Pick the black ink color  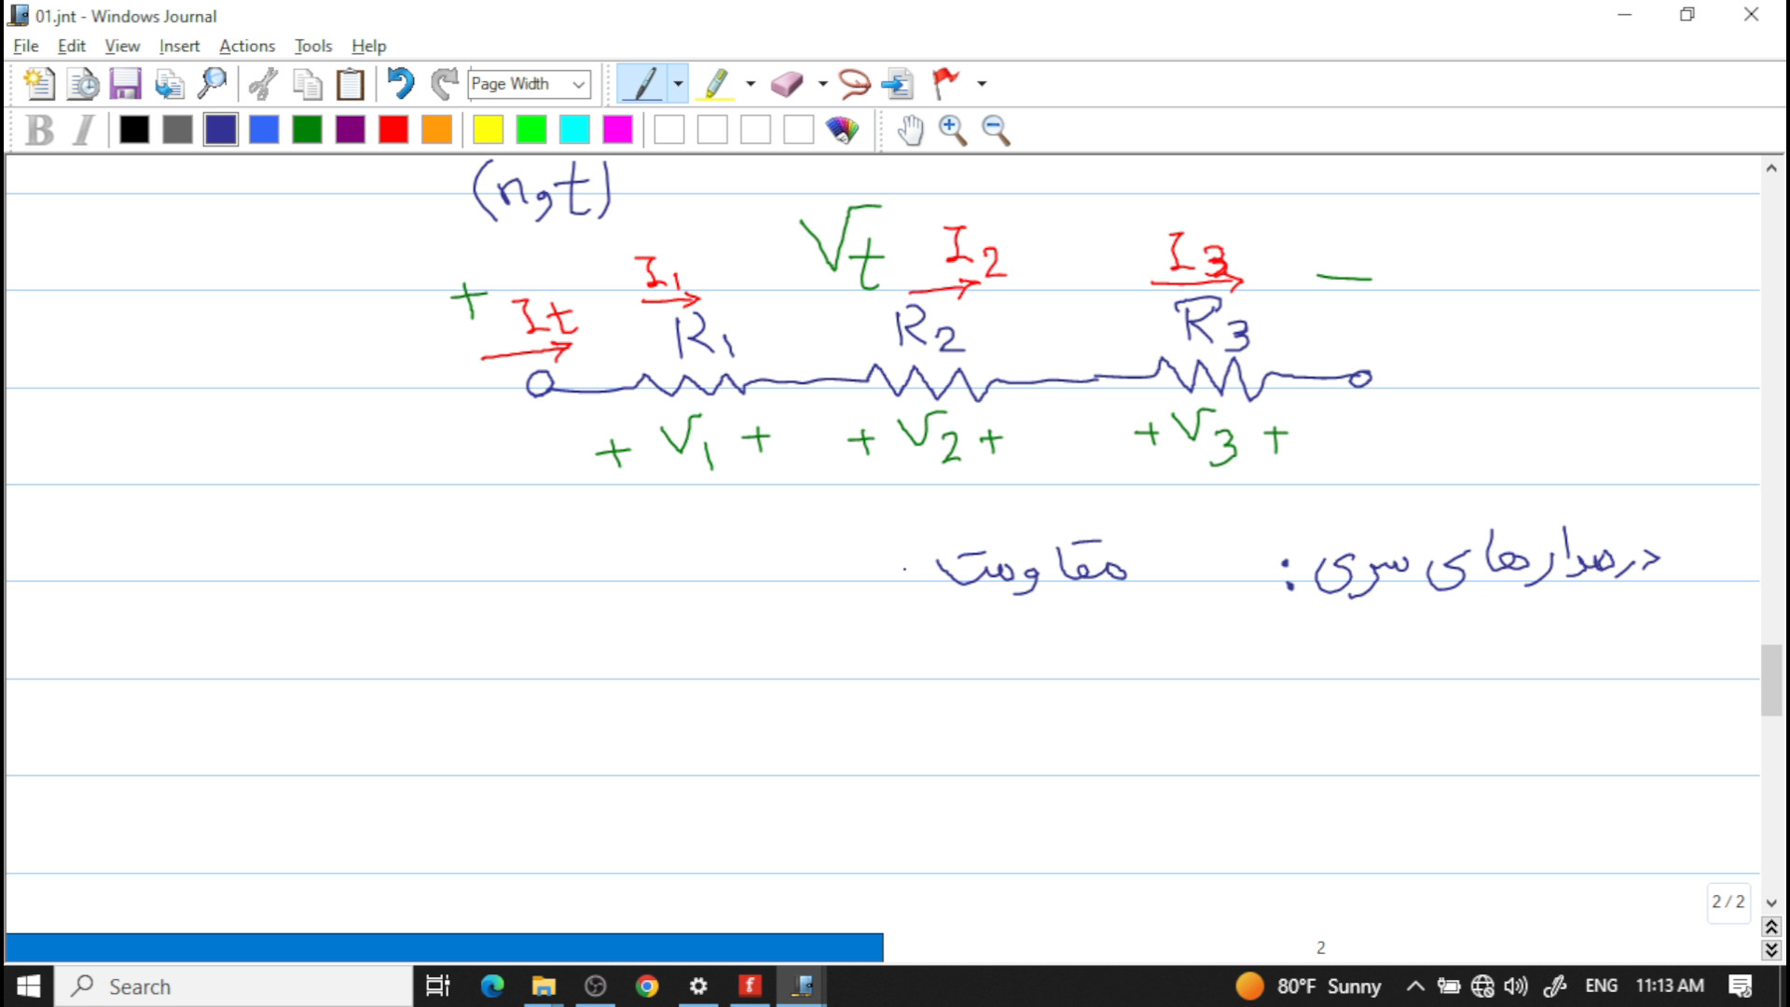coord(134,130)
